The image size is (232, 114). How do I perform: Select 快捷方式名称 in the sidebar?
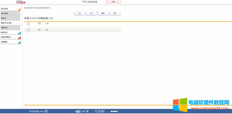[10, 23]
